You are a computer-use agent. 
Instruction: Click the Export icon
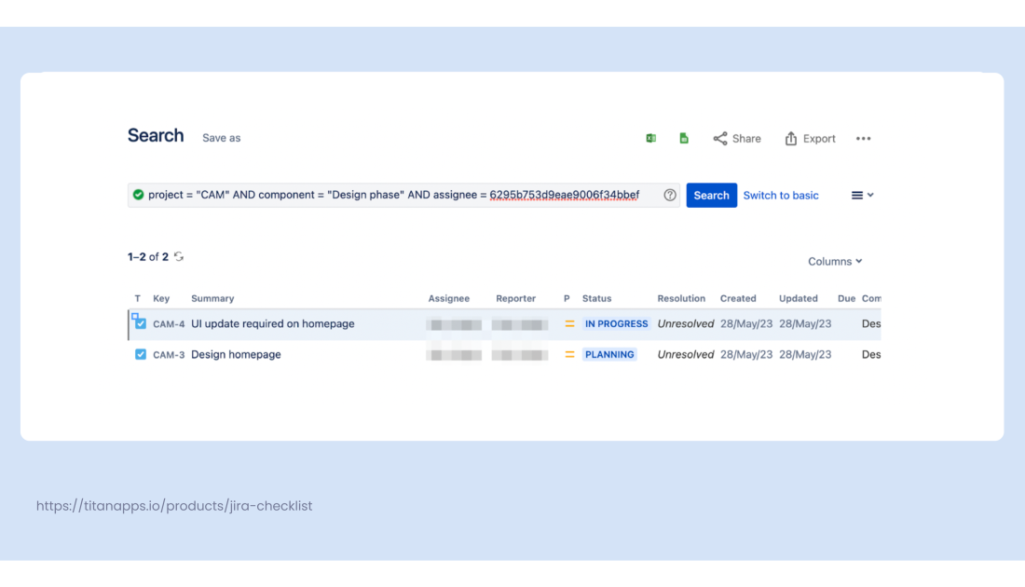(791, 138)
